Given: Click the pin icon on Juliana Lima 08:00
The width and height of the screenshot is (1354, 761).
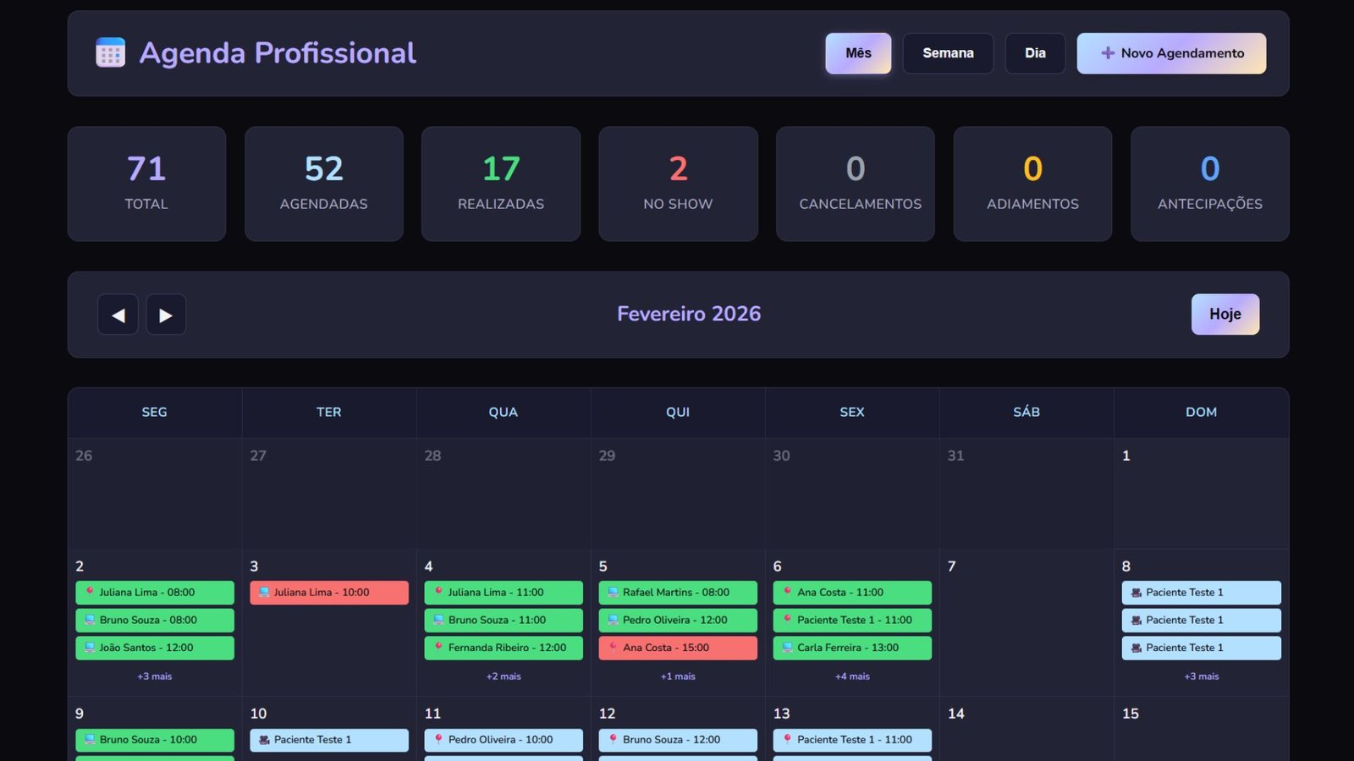Looking at the screenshot, I should (91, 593).
